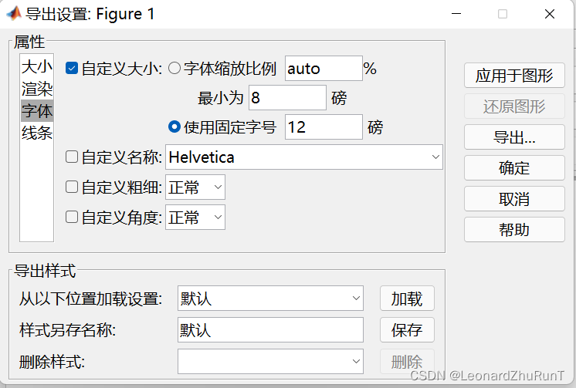
Task: Toggle the 自定义大小 checkbox
Action: coord(72,69)
